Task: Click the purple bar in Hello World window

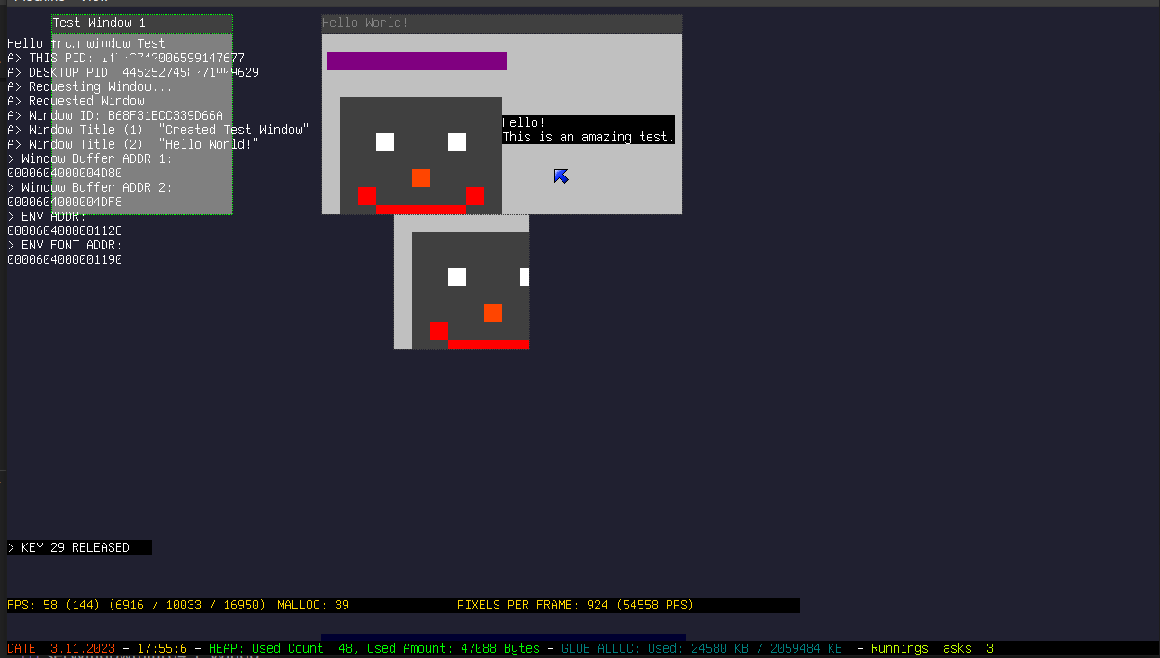Action: pyautogui.click(x=416, y=61)
